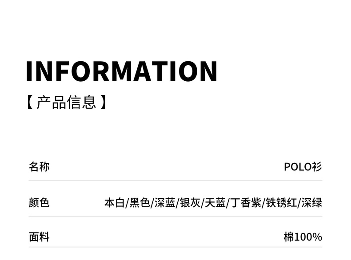Viewport: 351px width, 260px height.
Task: Click the divider line below 面料 row
Action: coord(175,247)
